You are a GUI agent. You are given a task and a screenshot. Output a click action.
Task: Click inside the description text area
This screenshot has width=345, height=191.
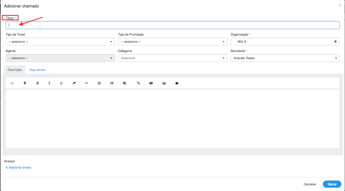pos(173,118)
